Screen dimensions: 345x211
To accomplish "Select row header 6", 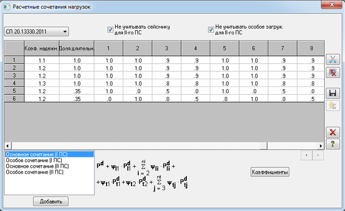I will click(x=14, y=98).
